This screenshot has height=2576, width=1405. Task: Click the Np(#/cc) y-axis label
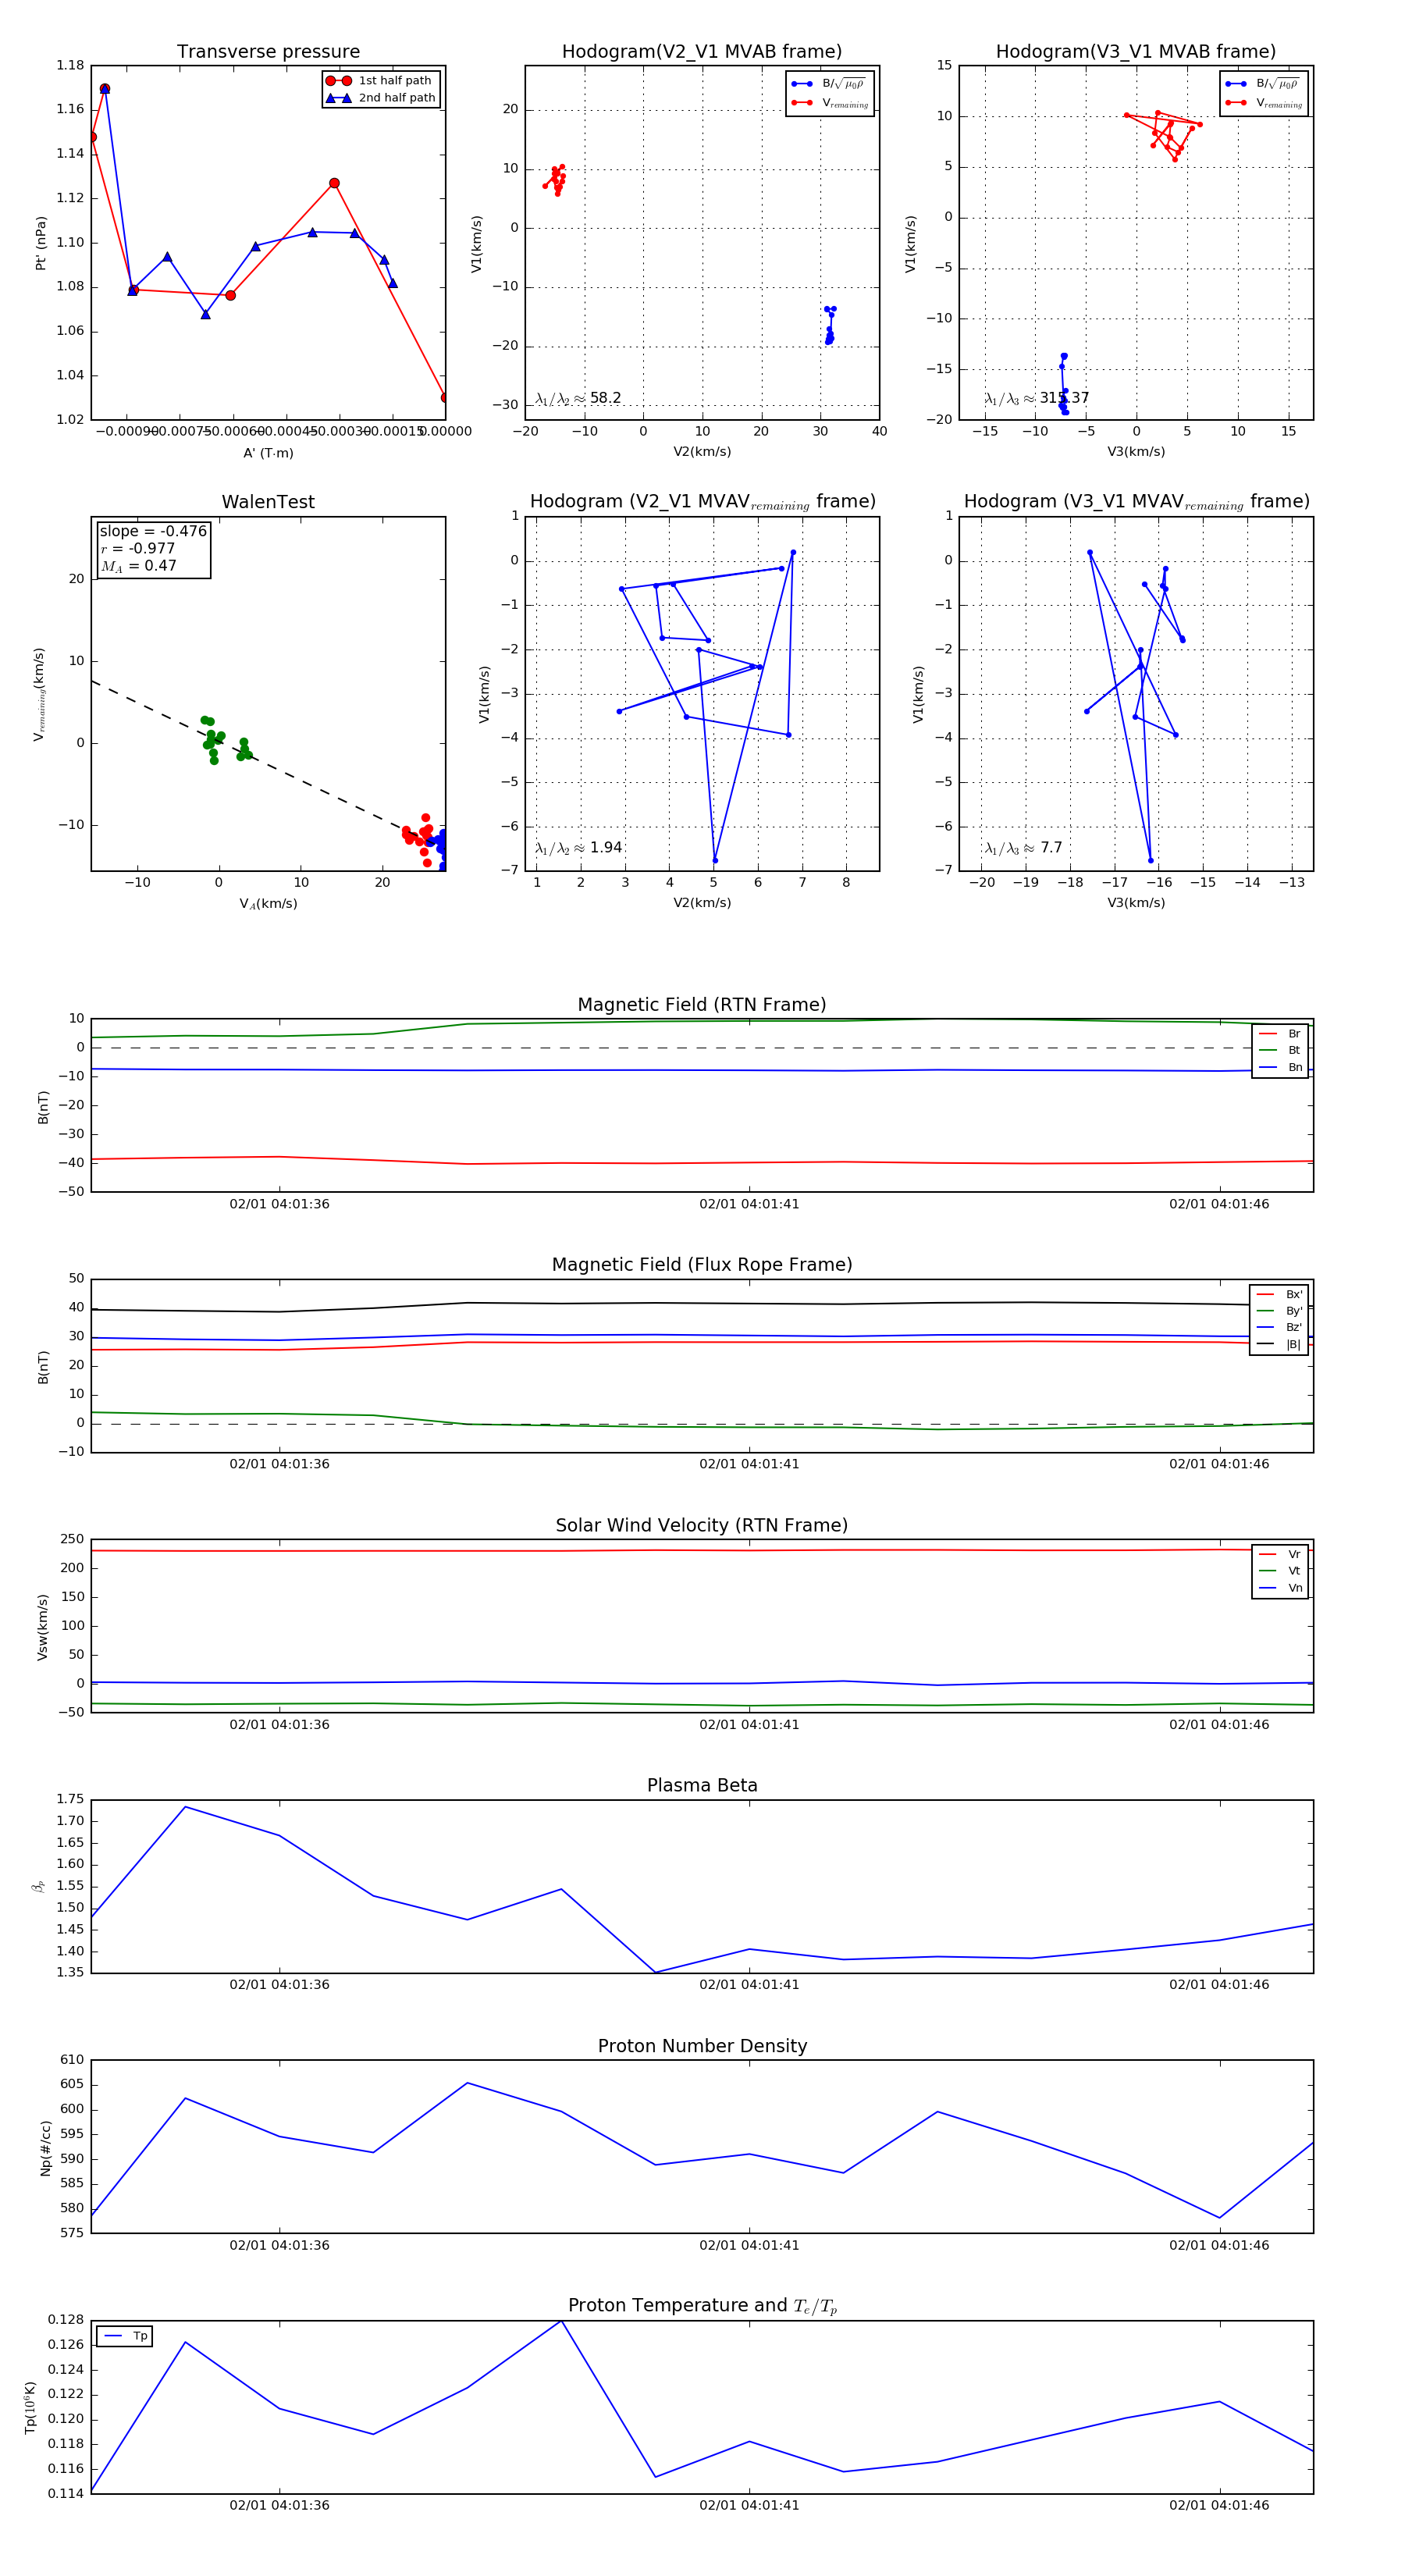45,2147
